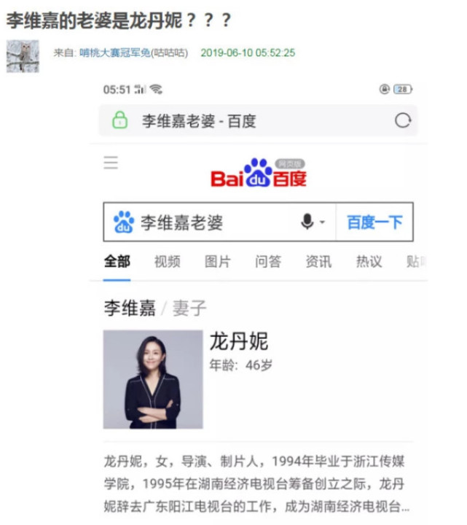Image resolution: width=467 pixels, height=525 pixels.
Task: Click the 百度一下 search button
Action: tap(374, 222)
